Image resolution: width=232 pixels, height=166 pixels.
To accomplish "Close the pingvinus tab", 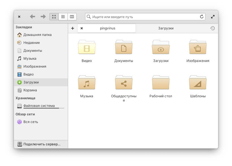I will 82,28.
